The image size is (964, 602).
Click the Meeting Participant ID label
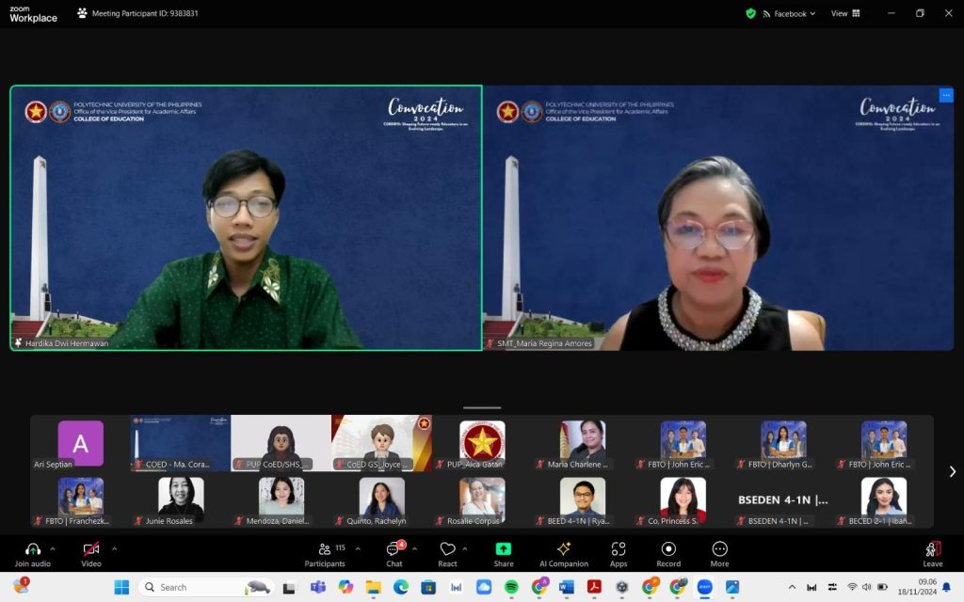coord(147,13)
